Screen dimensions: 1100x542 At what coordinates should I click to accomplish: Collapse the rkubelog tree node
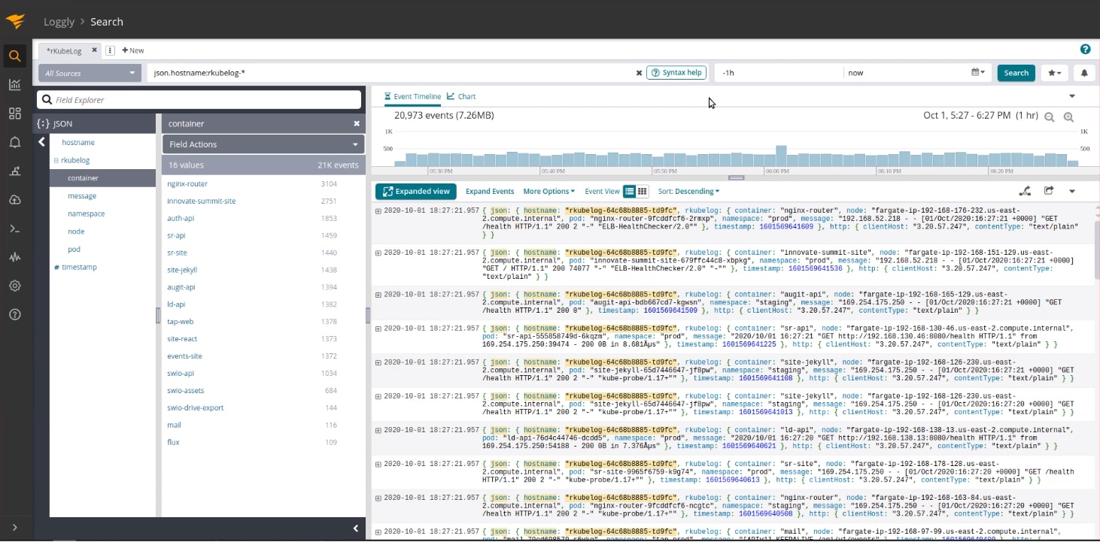(x=56, y=160)
